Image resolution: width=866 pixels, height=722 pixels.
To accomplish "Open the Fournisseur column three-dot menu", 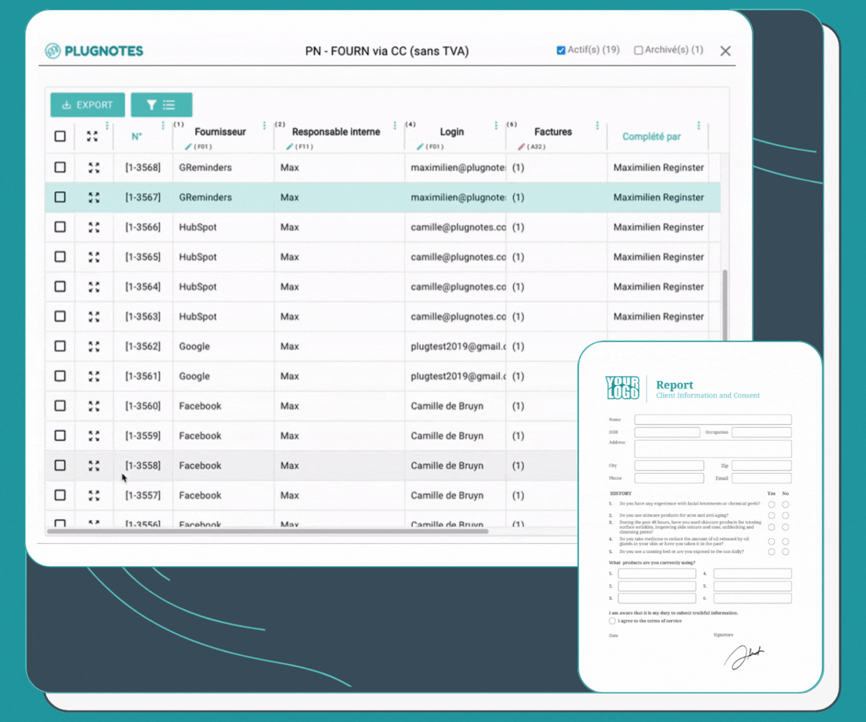I will (x=264, y=125).
